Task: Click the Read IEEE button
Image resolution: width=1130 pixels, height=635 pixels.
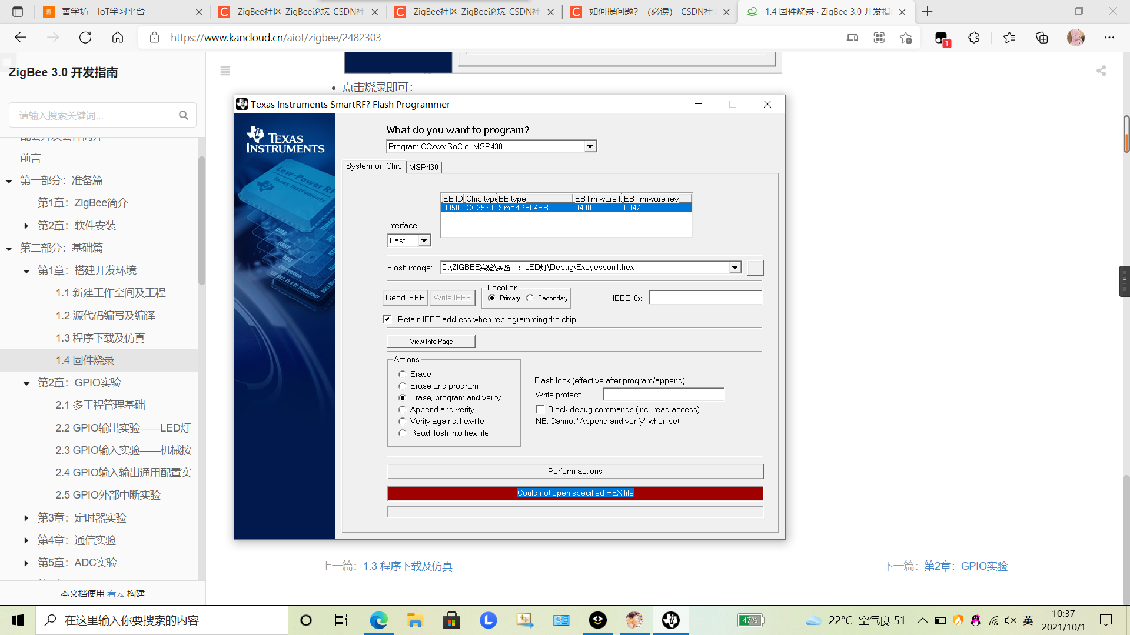Action: (405, 298)
